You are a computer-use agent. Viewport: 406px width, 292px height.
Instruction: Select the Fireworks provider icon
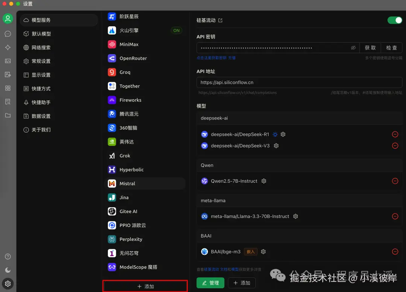112,100
